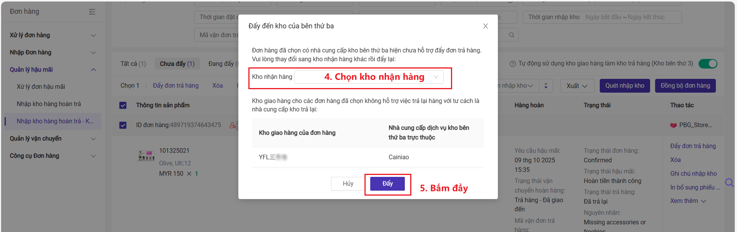
Task: Open the Kho nhận hàng dropdown
Action: coord(369,77)
